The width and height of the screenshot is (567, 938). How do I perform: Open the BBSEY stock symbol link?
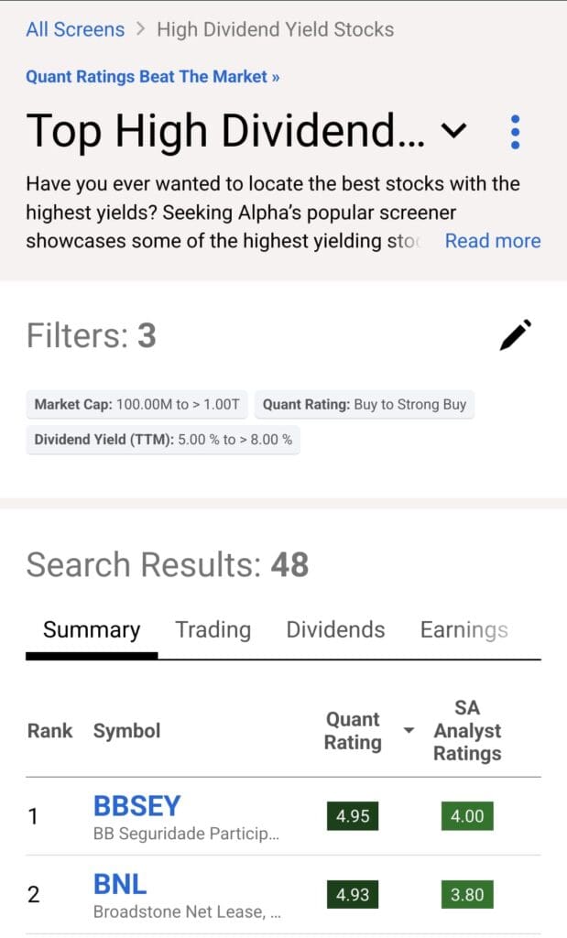click(x=137, y=806)
